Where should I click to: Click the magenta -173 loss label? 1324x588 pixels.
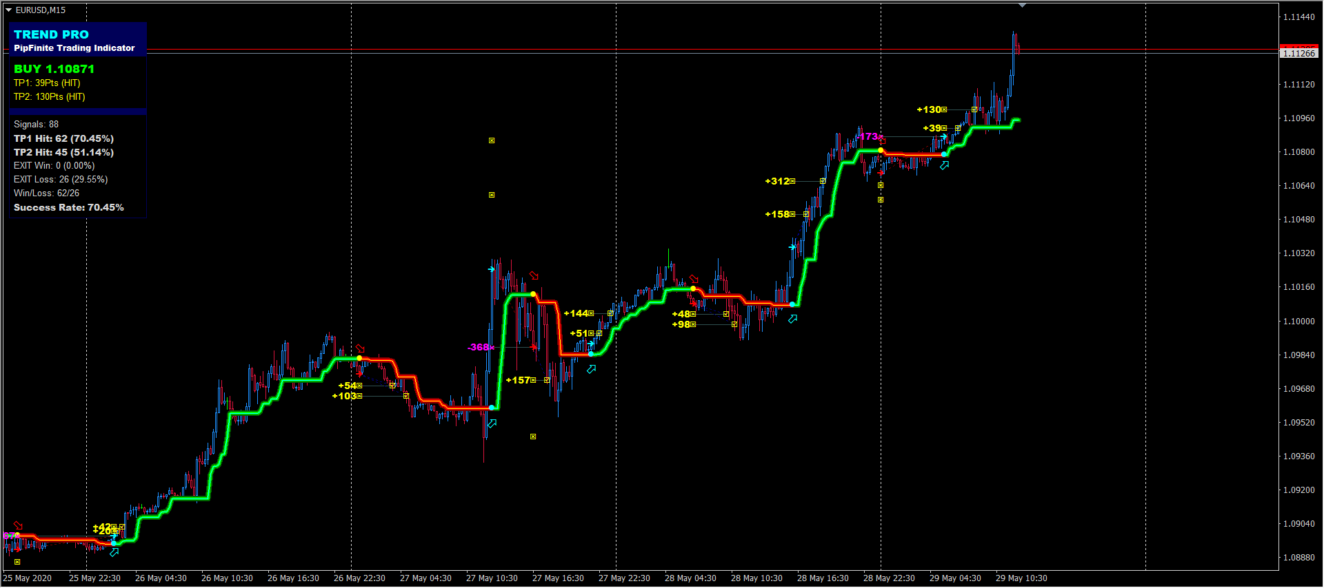(867, 136)
